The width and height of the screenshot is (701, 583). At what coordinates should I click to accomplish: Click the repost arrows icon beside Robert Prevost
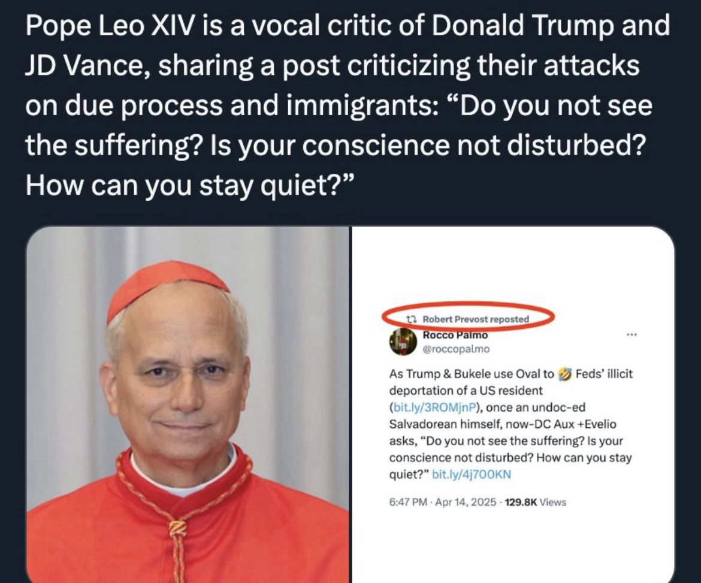[x=411, y=319]
